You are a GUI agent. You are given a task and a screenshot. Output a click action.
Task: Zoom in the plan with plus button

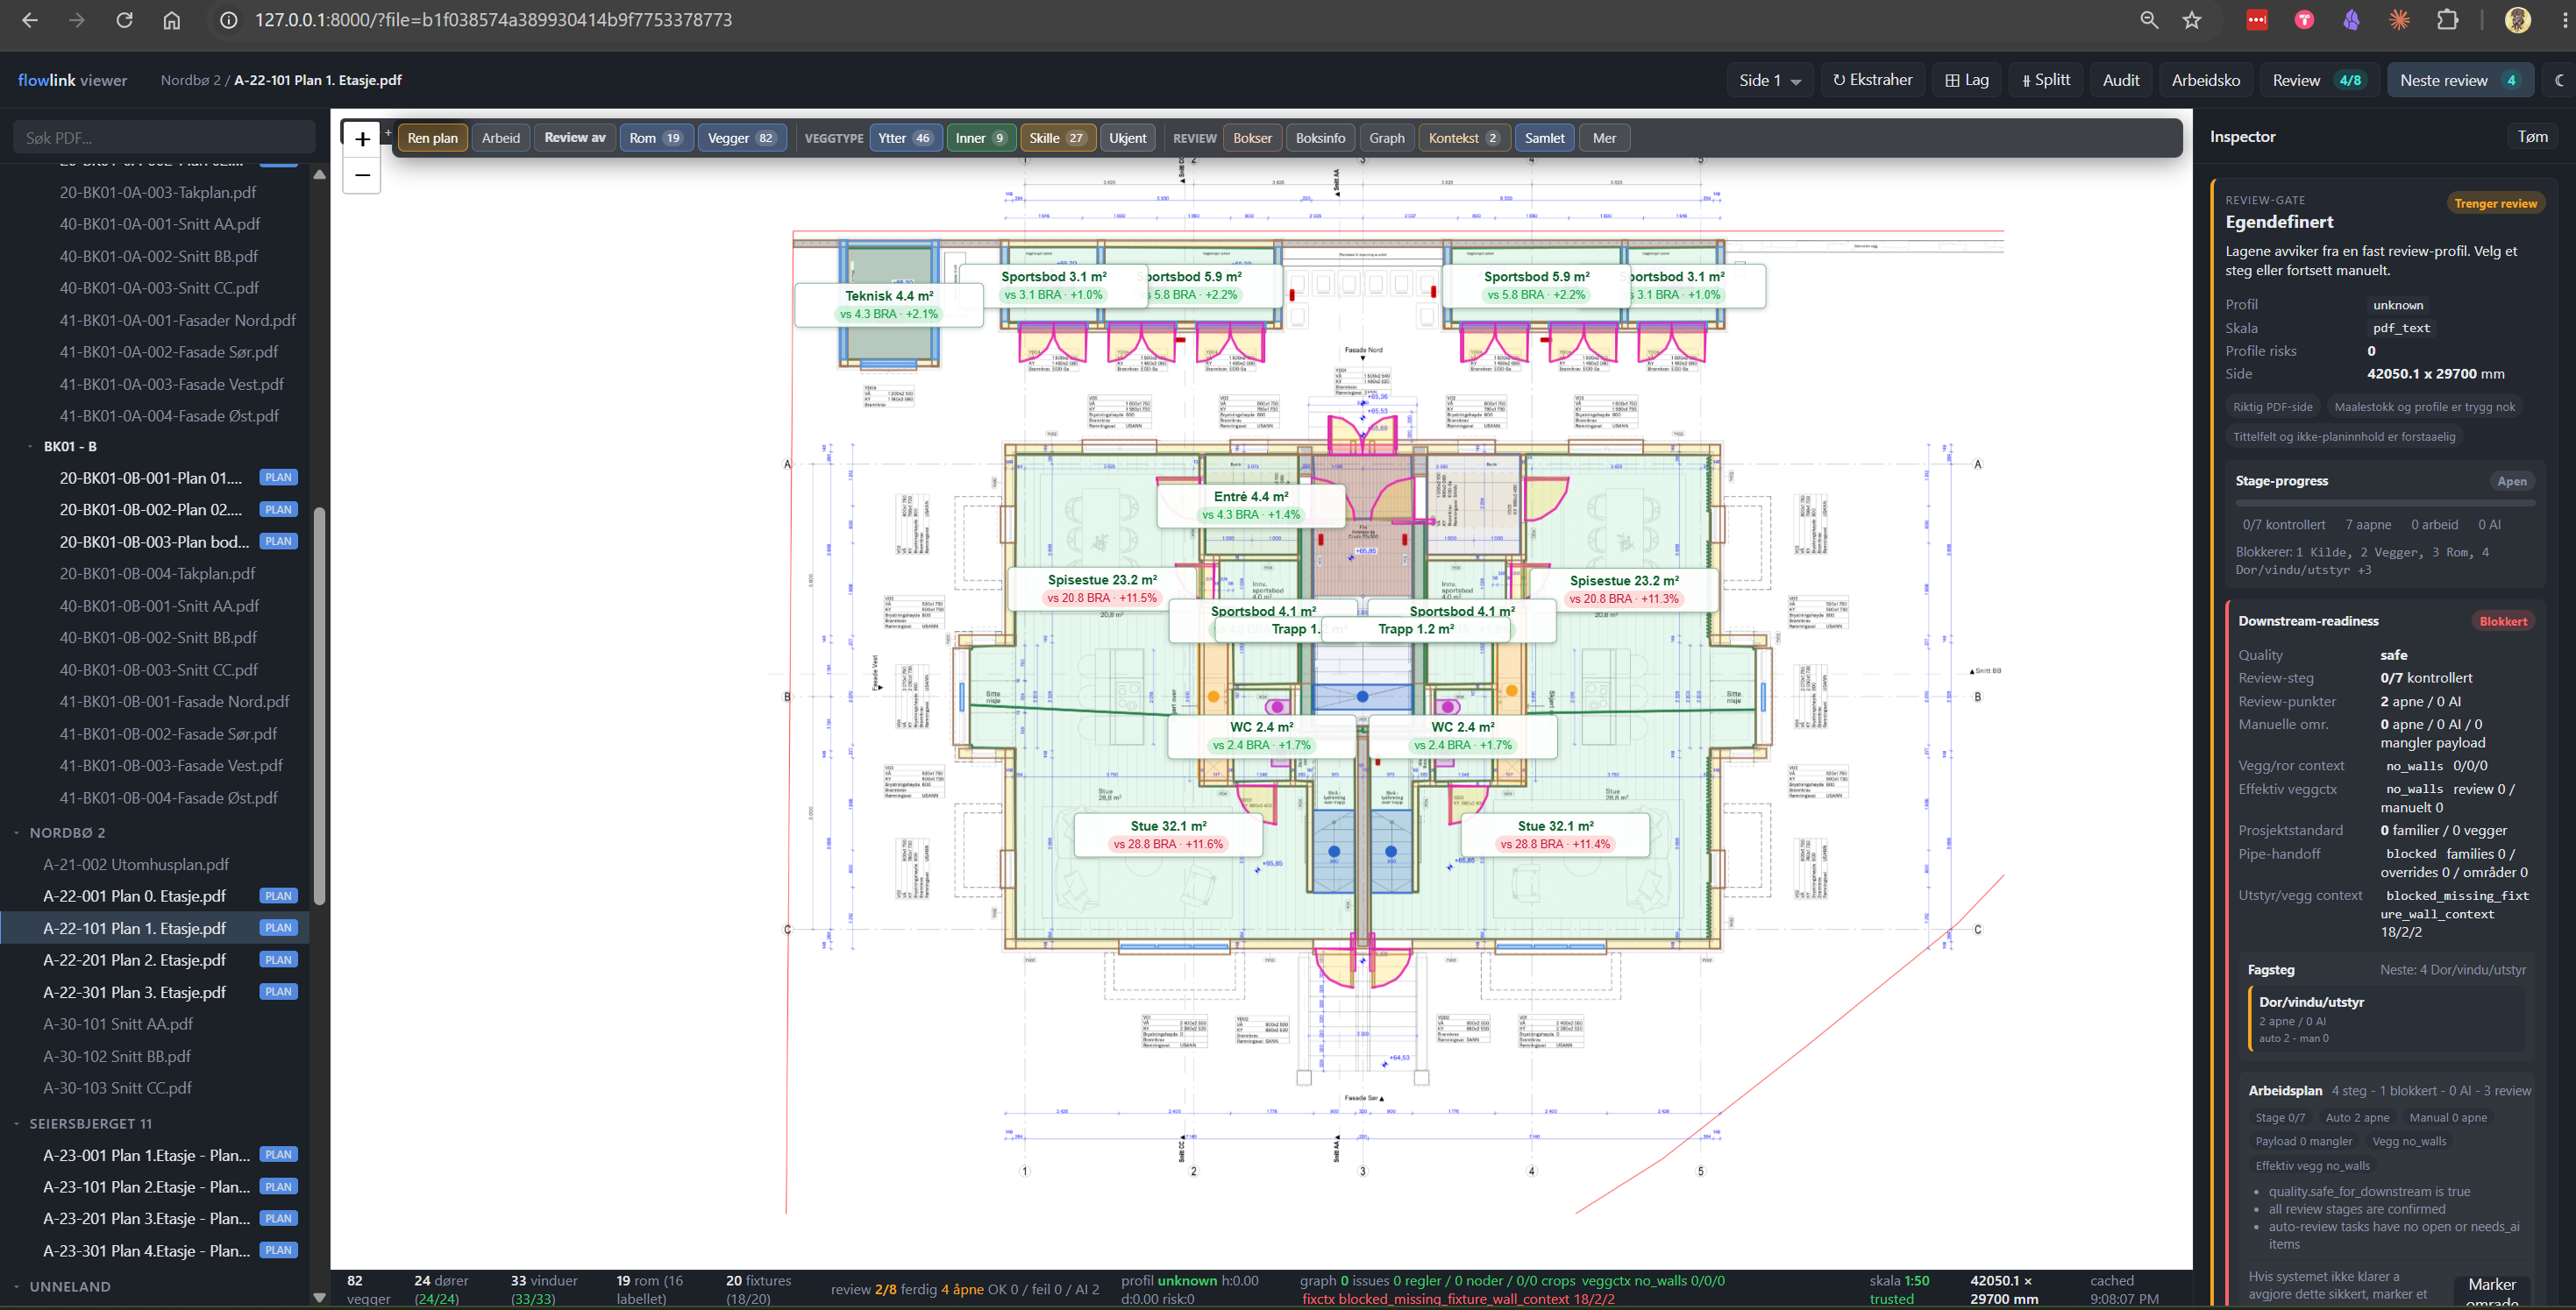pyautogui.click(x=362, y=139)
